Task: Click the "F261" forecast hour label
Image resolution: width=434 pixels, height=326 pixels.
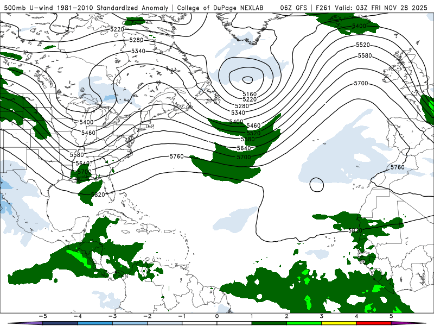Action: pos(323,8)
